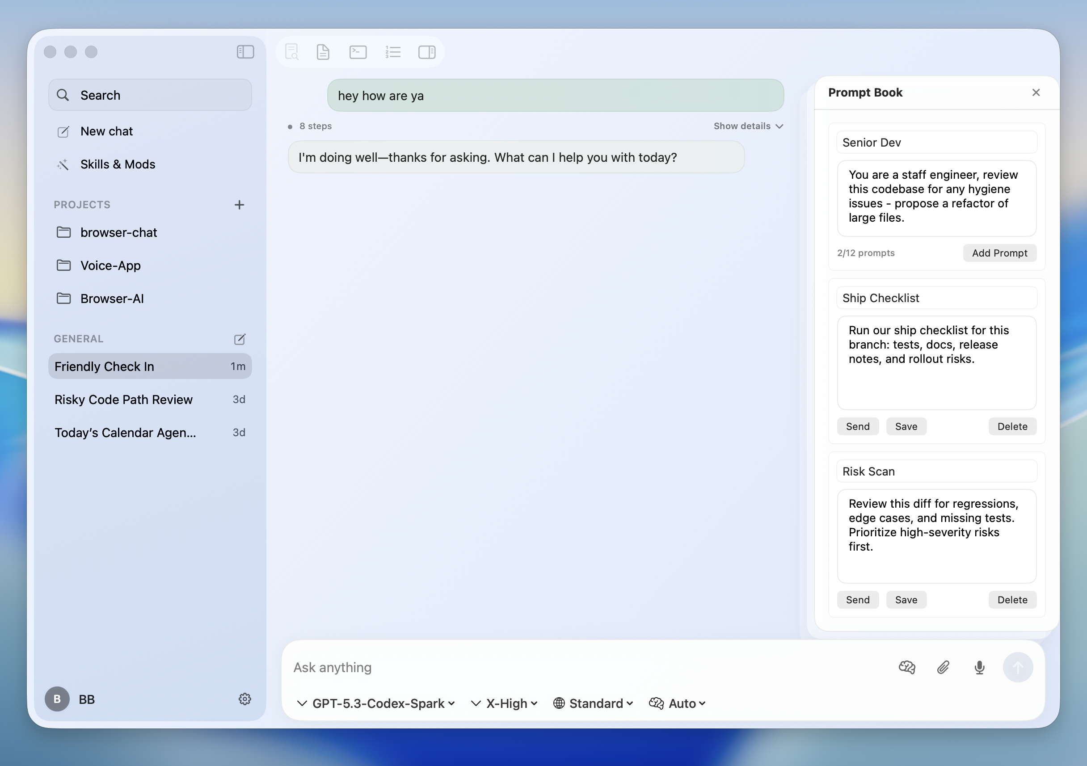Image resolution: width=1087 pixels, height=766 pixels.
Task: Open settings with the gear icon
Action: point(245,699)
